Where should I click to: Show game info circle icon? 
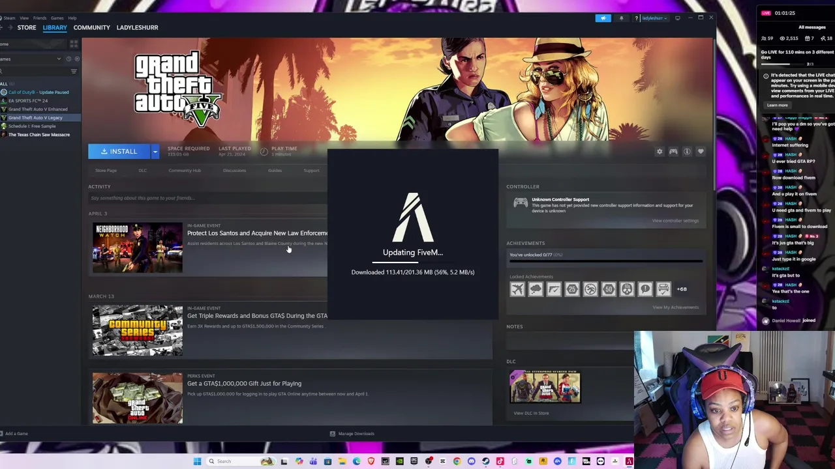687,152
